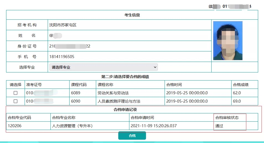Click course name 人员素质测评理论与方法
Screen dimensions: 264x143
click(119, 101)
